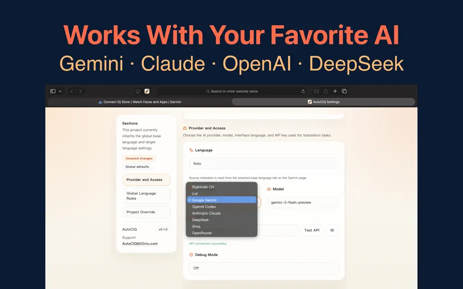The height and width of the screenshot is (289, 463).
Task: Choose DeepSeek provider option
Action: 221,220
